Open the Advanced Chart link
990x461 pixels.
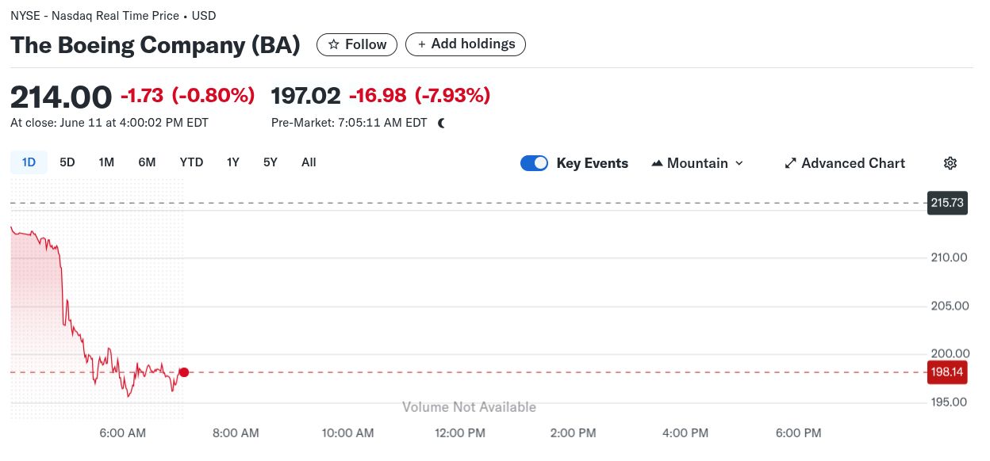[x=845, y=163]
